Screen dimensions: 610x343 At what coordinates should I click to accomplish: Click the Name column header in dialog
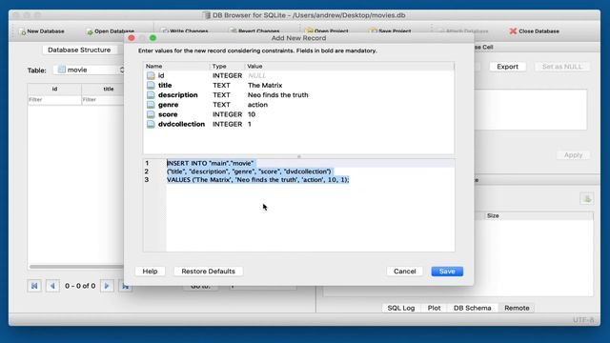click(x=175, y=66)
